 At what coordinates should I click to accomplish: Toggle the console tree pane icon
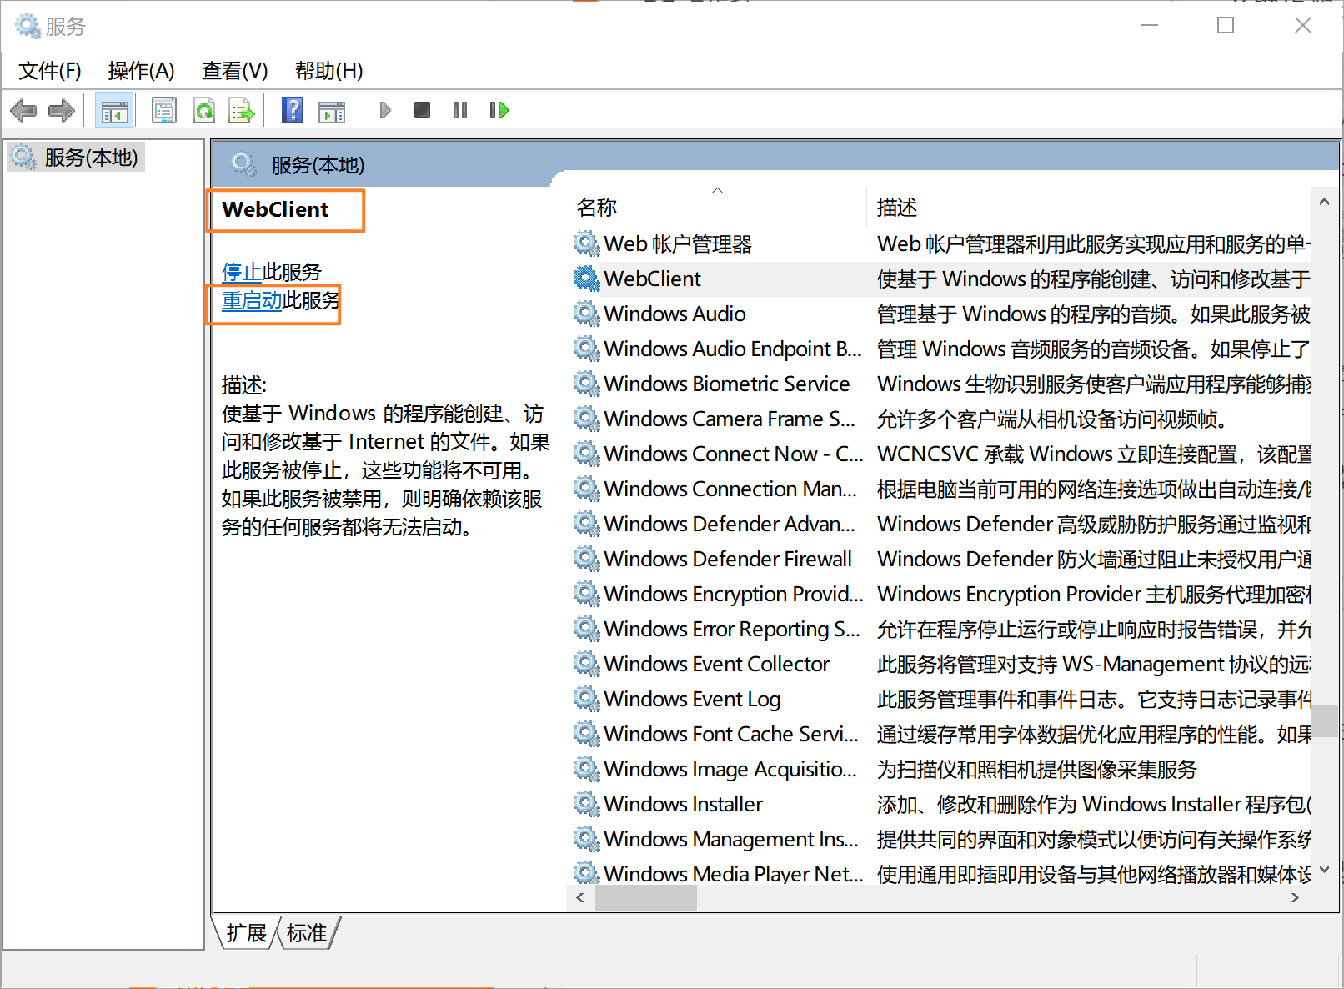point(114,110)
